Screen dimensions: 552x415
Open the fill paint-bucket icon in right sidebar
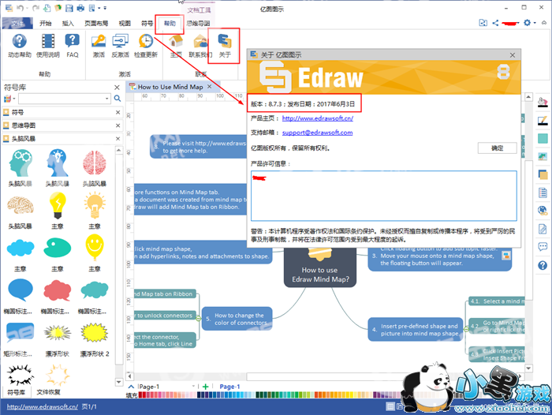(x=543, y=103)
